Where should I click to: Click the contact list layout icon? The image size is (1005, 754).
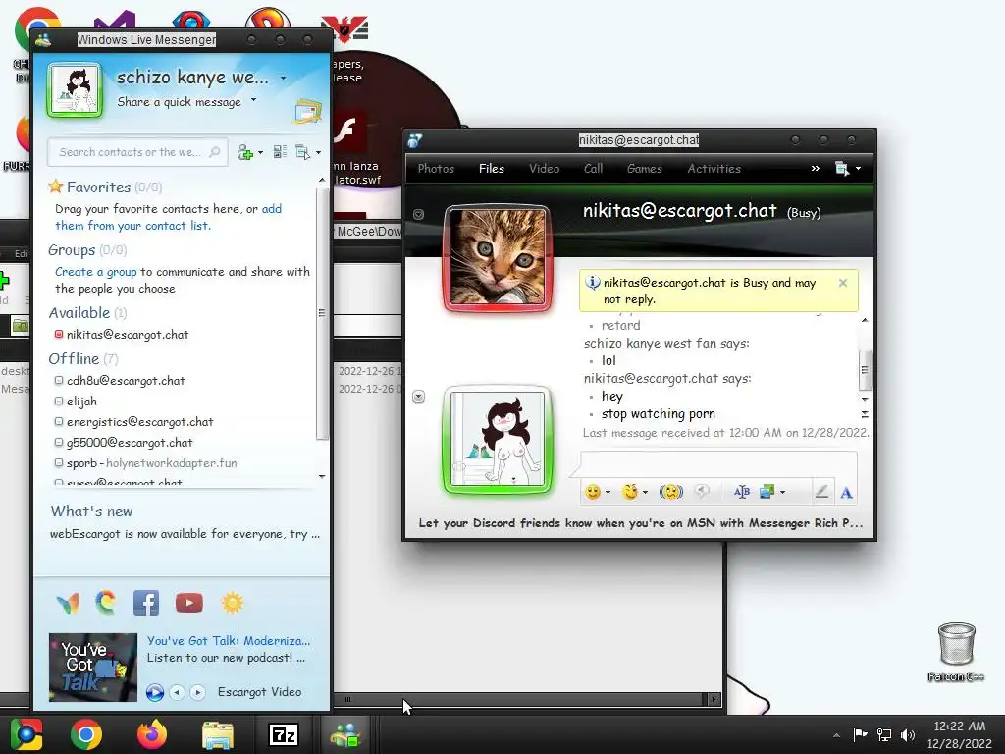pyautogui.click(x=280, y=152)
